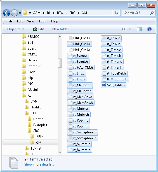Expand the view options dropdown arrow
This screenshot has height=172, width=158.
pyautogui.click(x=130, y=29)
